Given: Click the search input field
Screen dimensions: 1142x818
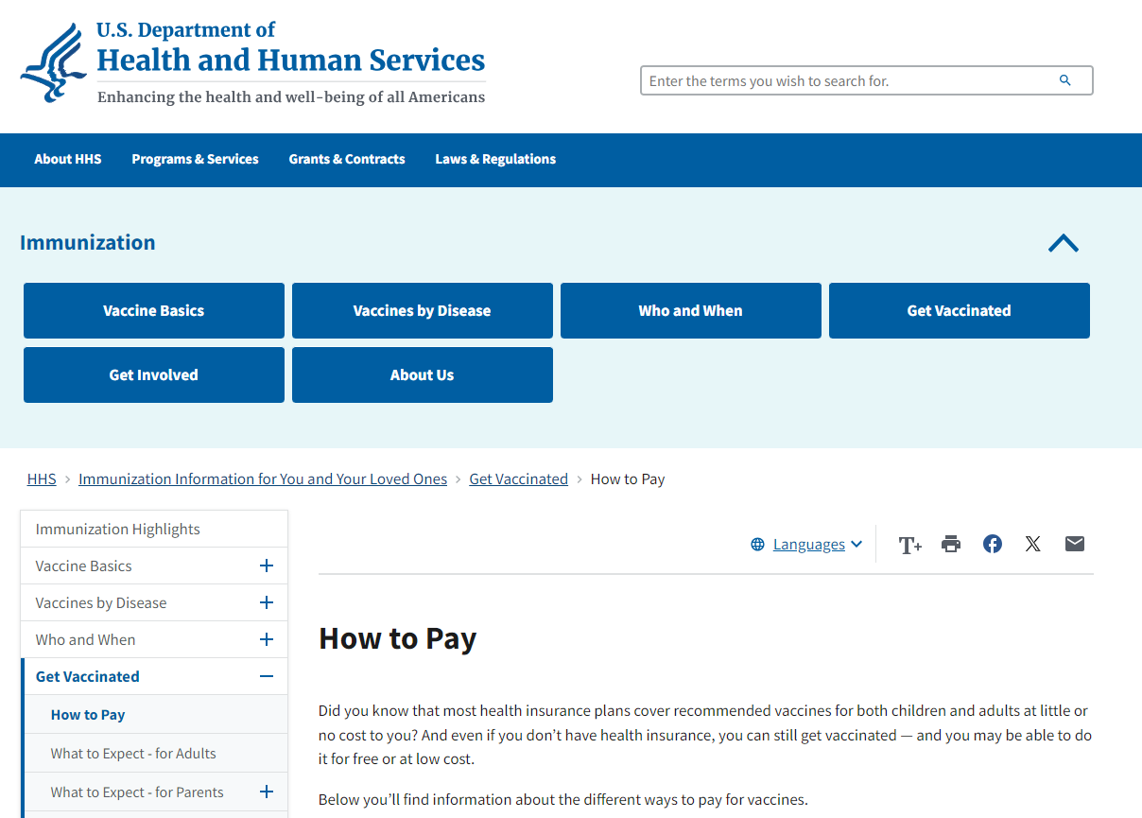Looking at the screenshot, I should click(841, 80).
